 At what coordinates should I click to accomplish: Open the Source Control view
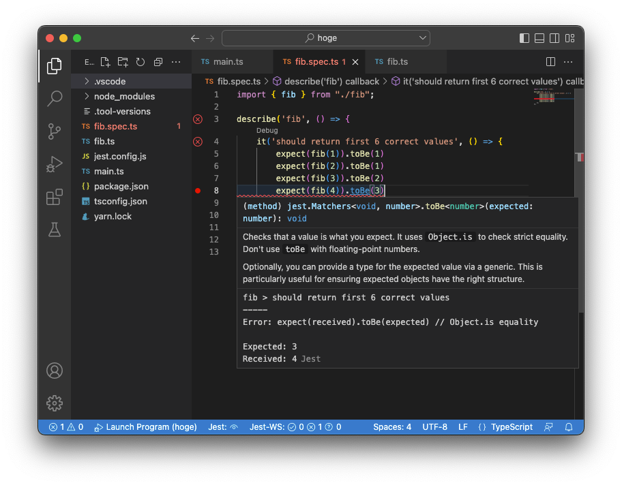[x=55, y=131]
